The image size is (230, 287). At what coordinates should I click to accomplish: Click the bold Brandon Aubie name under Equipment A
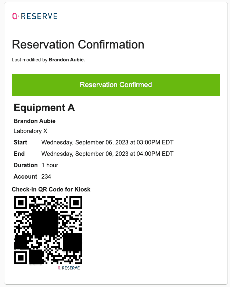[x=35, y=121]
